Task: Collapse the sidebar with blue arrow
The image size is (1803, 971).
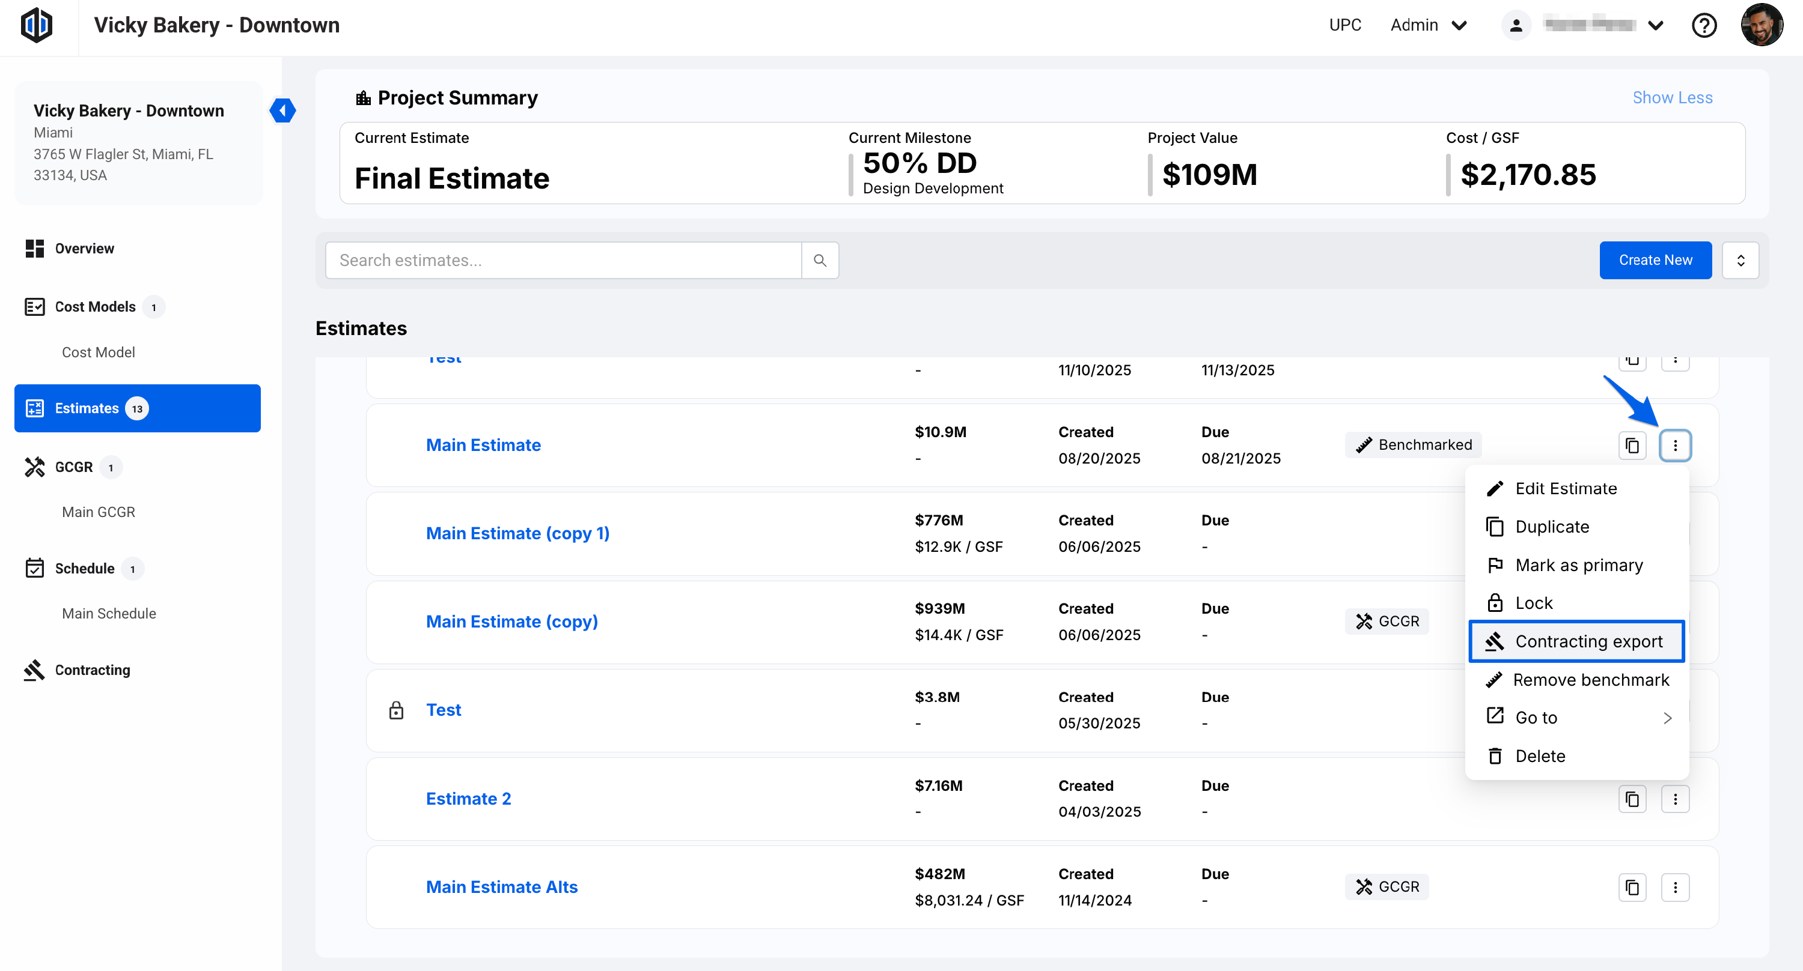Action: coord(282,110)
